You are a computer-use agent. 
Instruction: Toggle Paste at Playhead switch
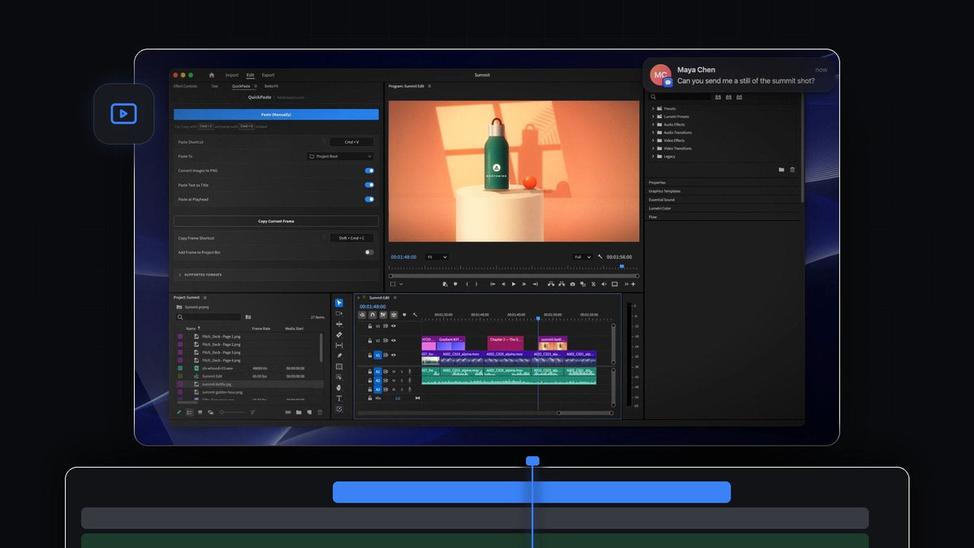[369, 199]
